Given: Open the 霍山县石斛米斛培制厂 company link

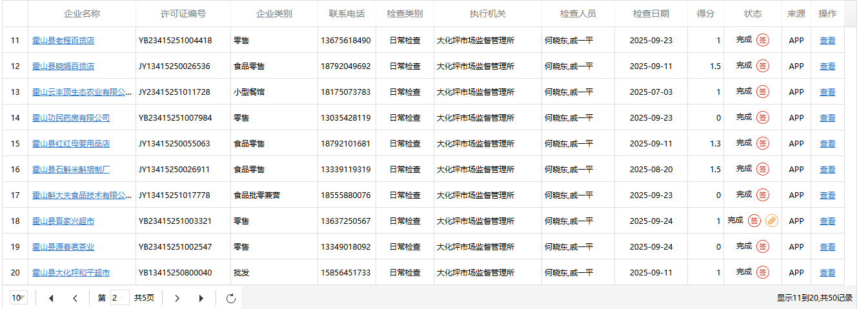Looking at the screenshot, I should tap(71, 170).
